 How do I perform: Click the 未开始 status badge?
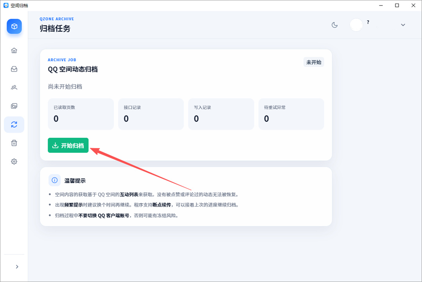click(313, 62)
